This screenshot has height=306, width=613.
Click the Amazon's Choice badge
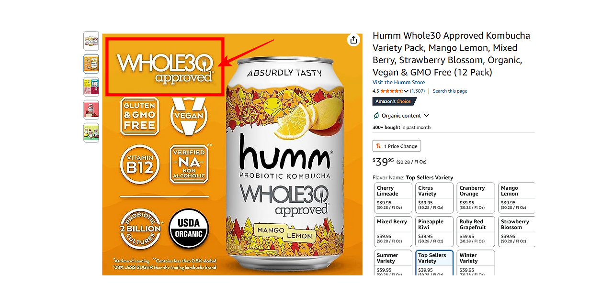click(394, 101)
